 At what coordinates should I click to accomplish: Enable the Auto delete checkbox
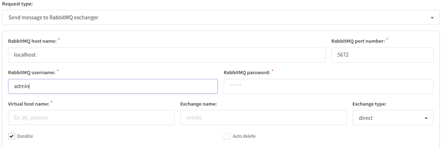[x=227, y=136]
